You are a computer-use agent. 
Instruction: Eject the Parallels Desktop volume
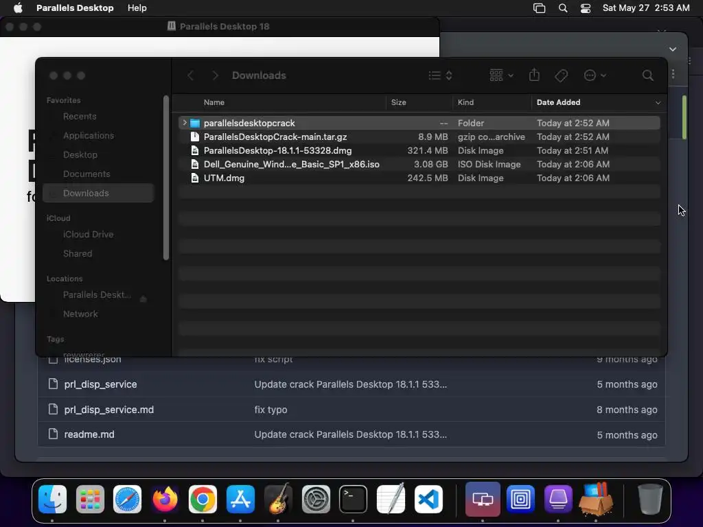tap(143, 299)
